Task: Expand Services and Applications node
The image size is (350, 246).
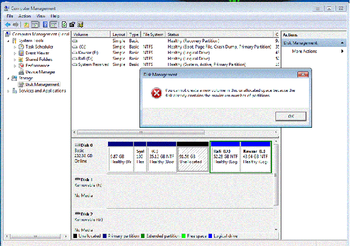Action: coord(8,91)
